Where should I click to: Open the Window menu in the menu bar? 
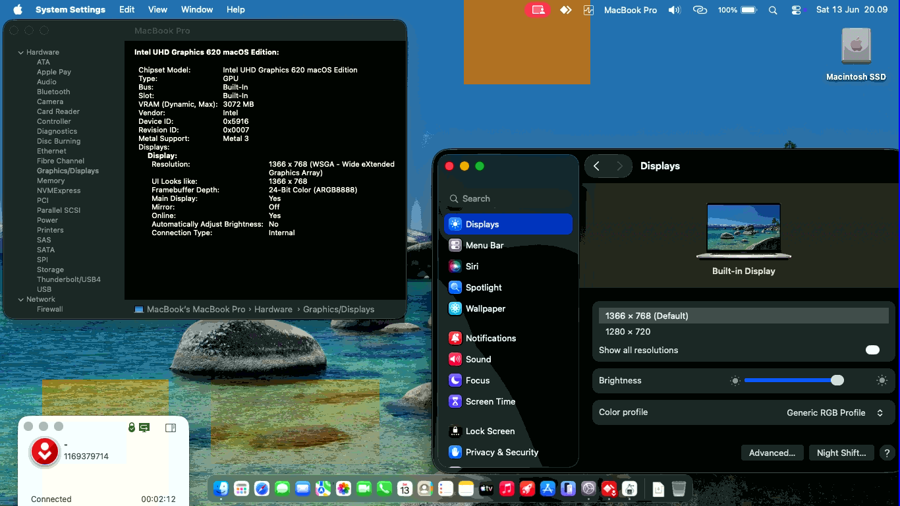pos(197,10)
